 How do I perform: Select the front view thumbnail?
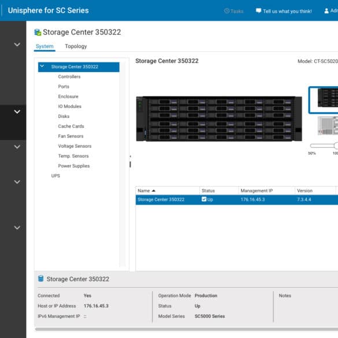pyautogui.click(x=324, y=100)
